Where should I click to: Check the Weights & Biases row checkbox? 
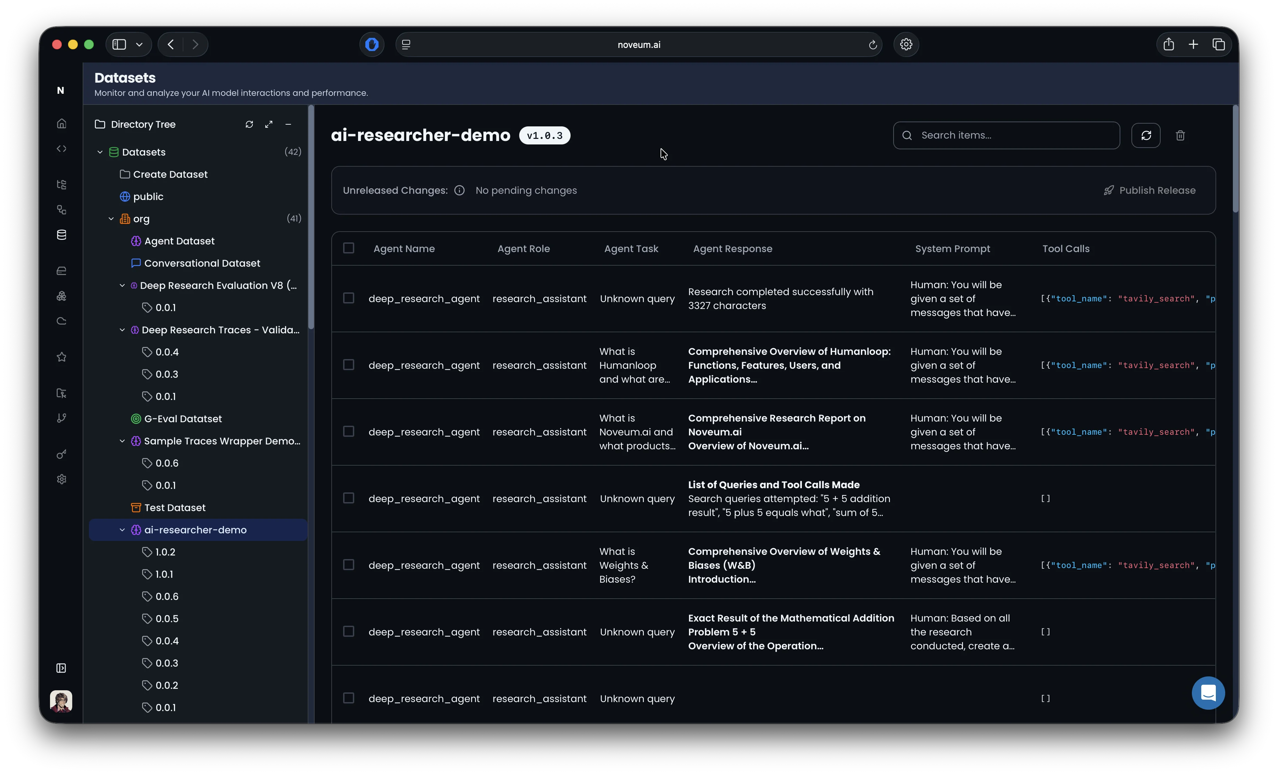(349, 564)
